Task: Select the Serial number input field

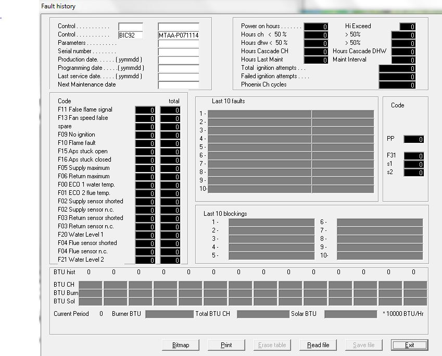Action: (178, 51)
